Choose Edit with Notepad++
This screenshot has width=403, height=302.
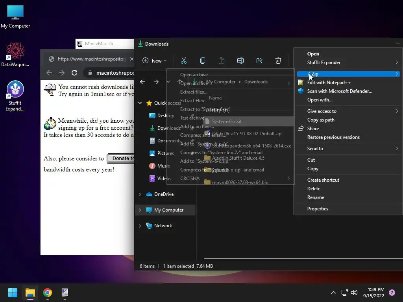[x=348, y=83]
